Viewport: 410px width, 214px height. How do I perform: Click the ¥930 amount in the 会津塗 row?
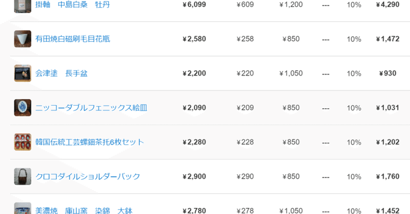(387, 74)
